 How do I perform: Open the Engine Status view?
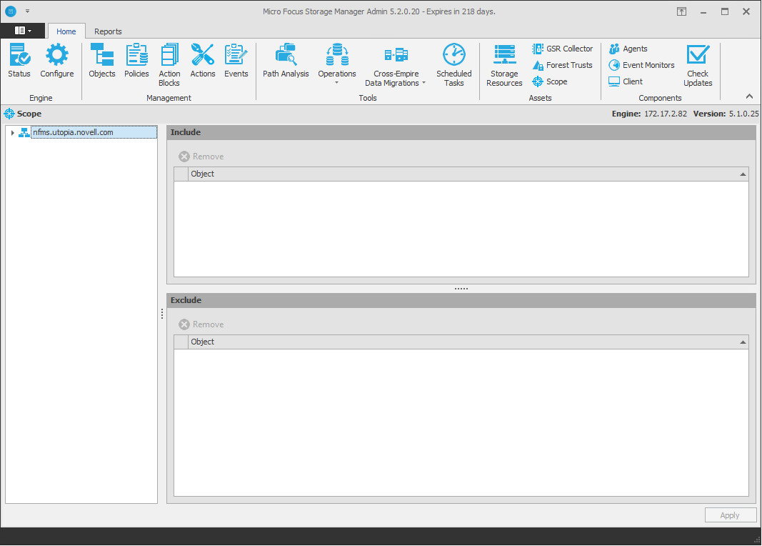pos(19,60)
